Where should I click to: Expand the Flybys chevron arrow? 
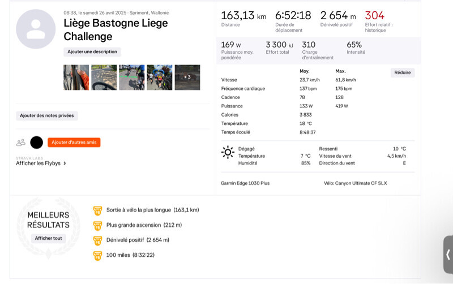[x=65, y=163]
